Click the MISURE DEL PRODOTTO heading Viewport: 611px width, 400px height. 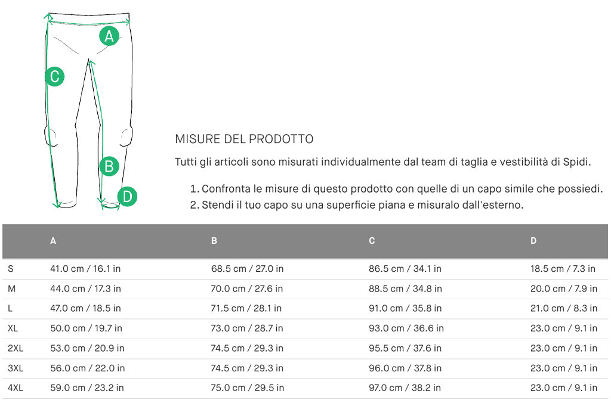(244, 139)
